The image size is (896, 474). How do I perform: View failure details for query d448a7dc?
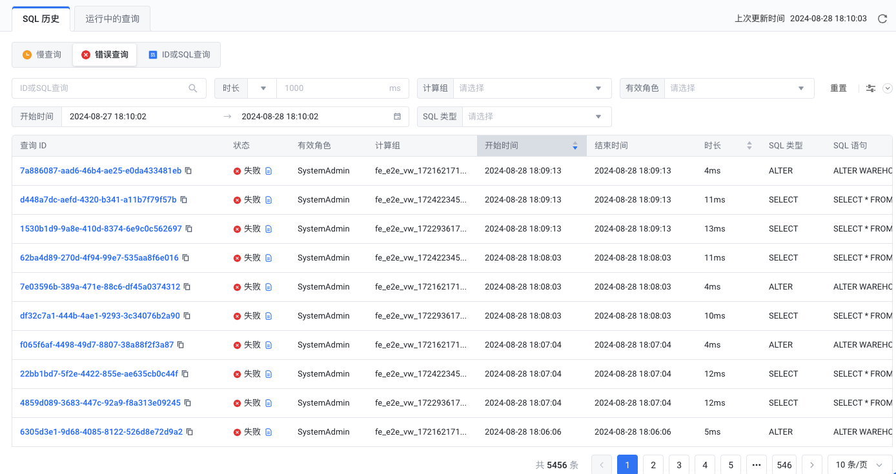click(x=269, y=200)
